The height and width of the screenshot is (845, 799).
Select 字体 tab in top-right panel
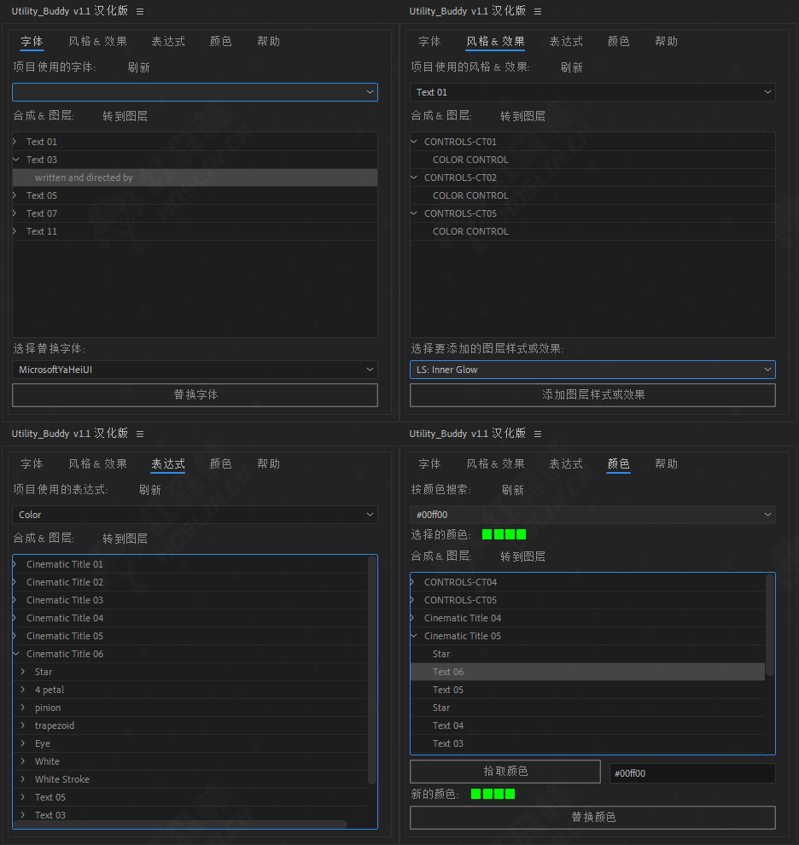click(x=429, y=42)
